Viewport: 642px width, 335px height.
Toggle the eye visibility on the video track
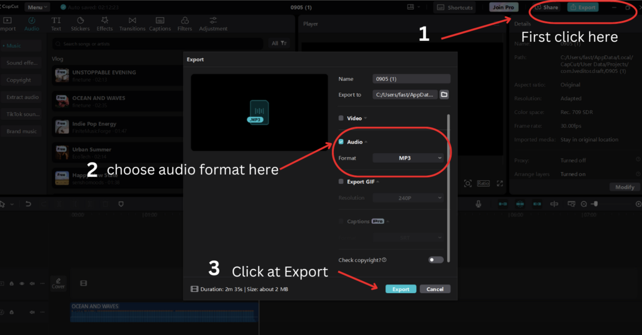22,283
